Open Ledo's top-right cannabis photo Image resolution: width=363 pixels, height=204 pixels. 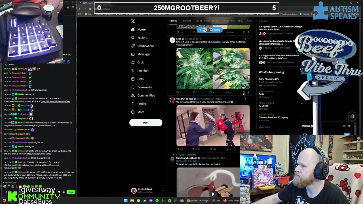[x=231, y=58]
